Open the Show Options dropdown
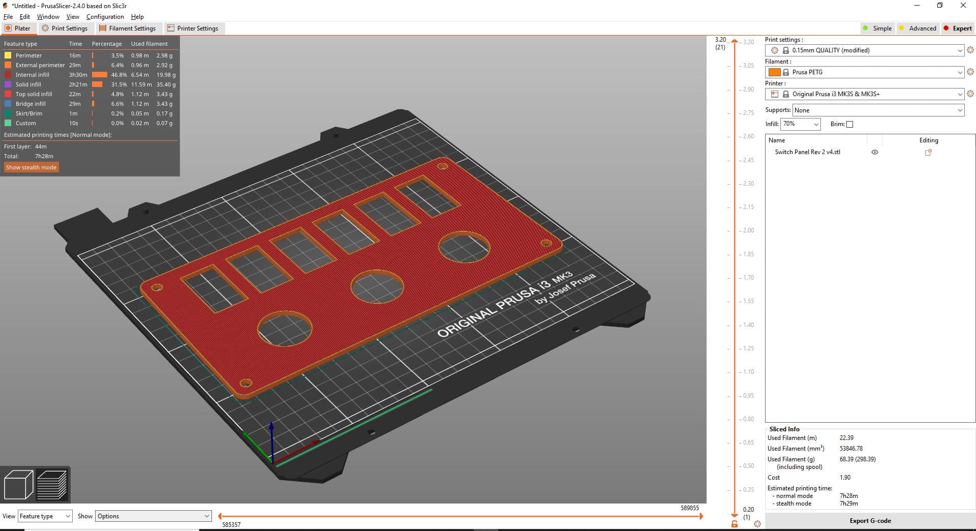The image size is (976, 531). pos(153,516)
